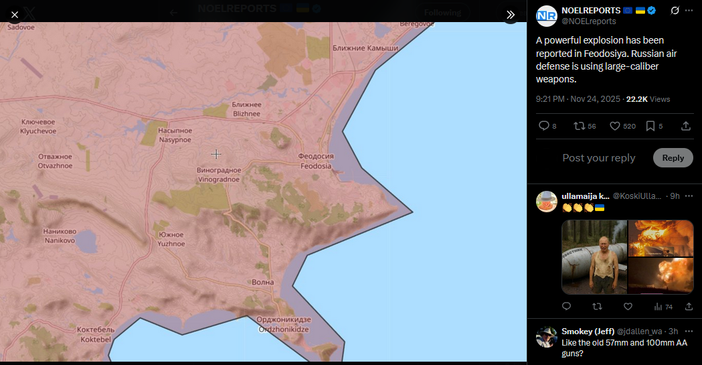This screenshot has width=702, height=365.
Task: Click the 'Ordzhonikidze' label on the map
Action: click(x=284, y=330)
